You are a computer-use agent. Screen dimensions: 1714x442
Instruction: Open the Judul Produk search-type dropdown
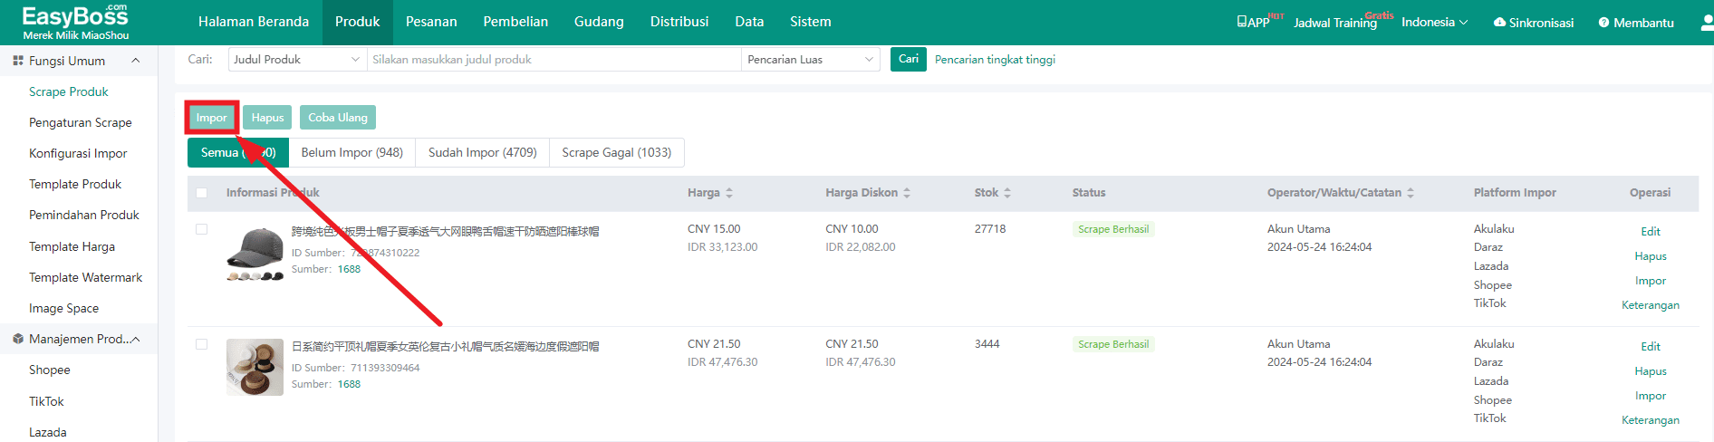click(297, 59)
